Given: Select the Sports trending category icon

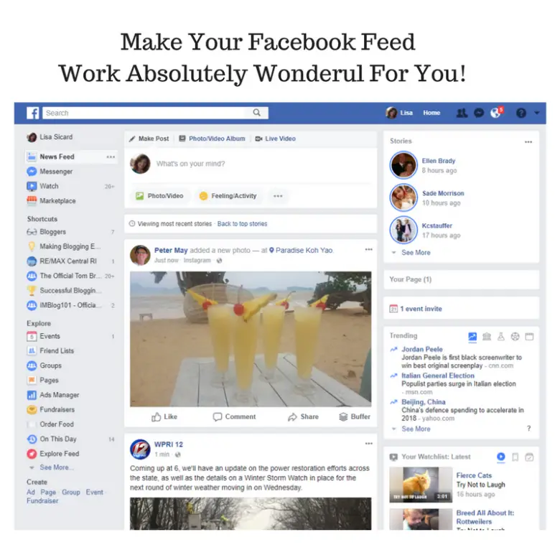Looking at the screenshot, I should tap(515, 337).
